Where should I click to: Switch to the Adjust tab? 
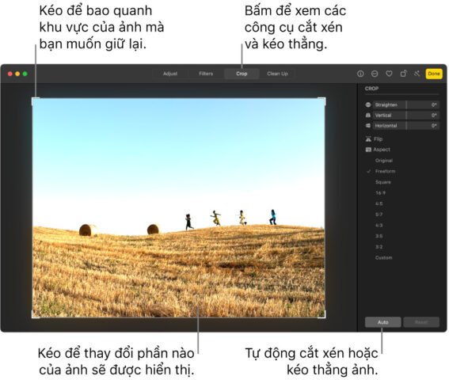pos(170,74)
